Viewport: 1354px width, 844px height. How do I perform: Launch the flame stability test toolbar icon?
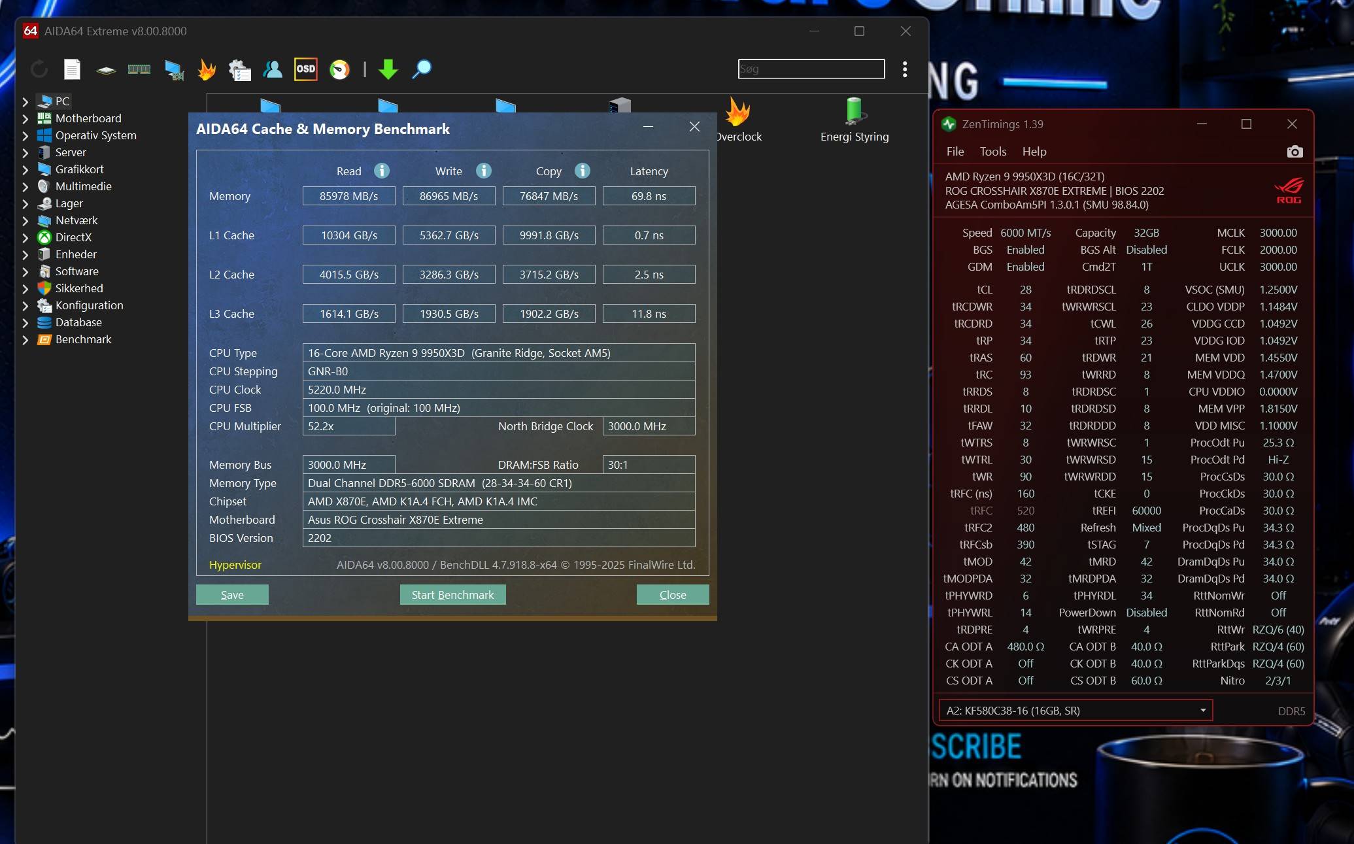coord(207,69)
